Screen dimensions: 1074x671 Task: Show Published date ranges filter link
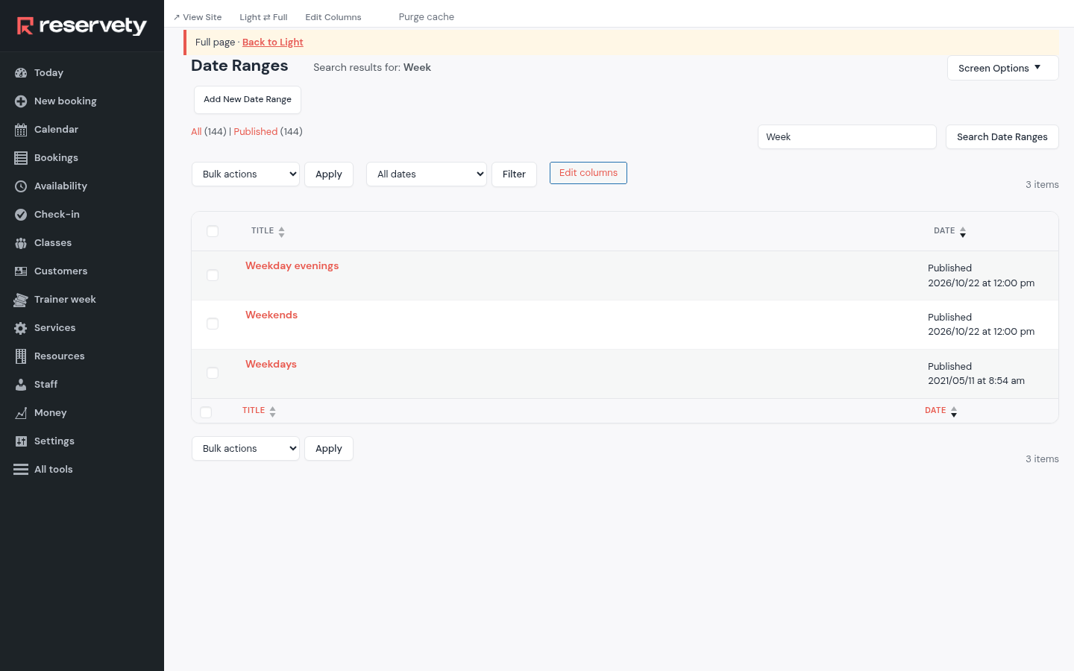256,132
